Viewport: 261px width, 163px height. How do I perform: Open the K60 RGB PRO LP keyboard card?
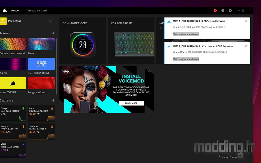[x=131, y=40]
